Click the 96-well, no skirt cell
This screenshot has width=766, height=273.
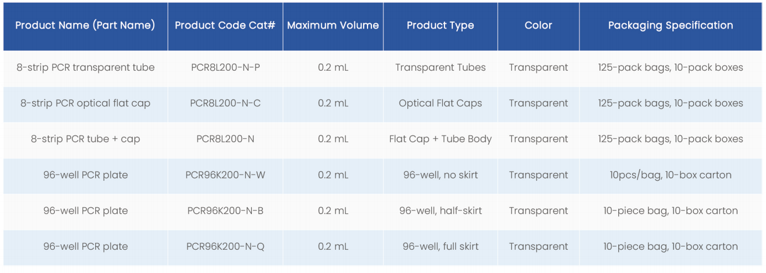point(440,175)
